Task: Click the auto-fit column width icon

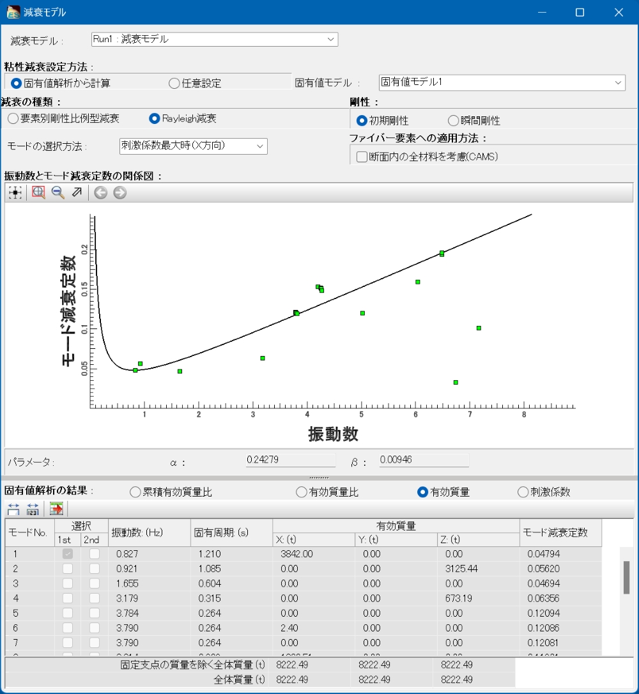Action: coord(13,509)
